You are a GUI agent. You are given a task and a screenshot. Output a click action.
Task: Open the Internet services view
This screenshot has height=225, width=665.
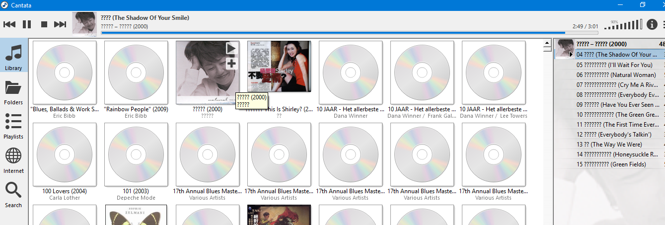[13, 160]
